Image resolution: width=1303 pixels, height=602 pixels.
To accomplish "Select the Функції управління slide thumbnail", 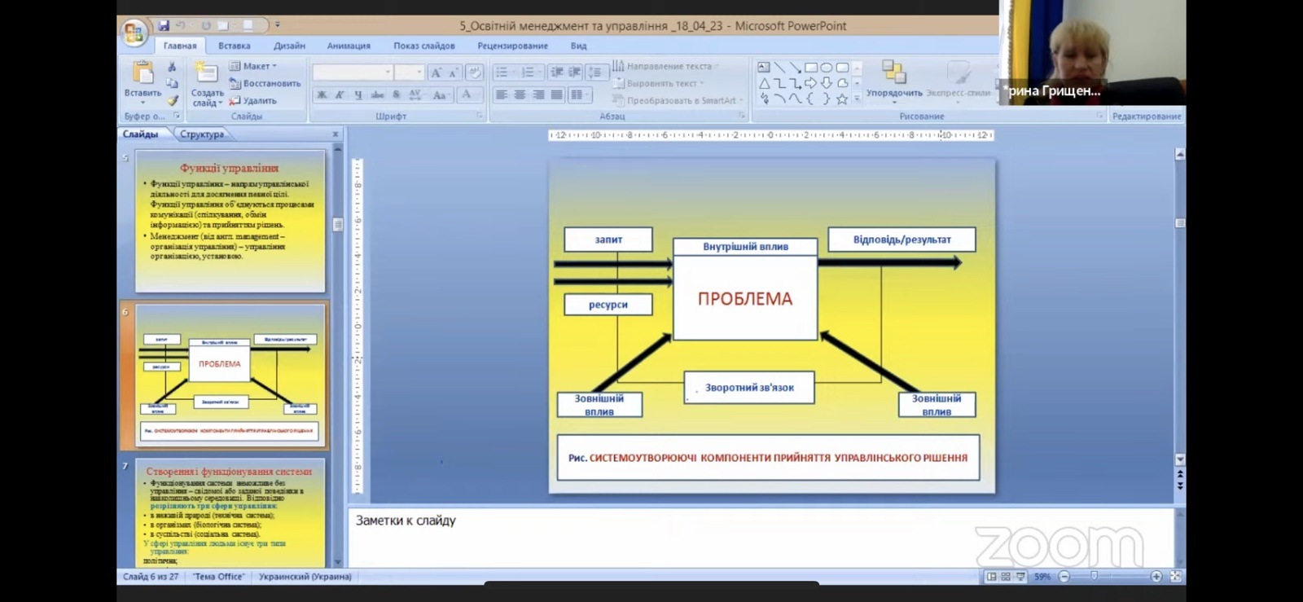I will click(229, 221).
